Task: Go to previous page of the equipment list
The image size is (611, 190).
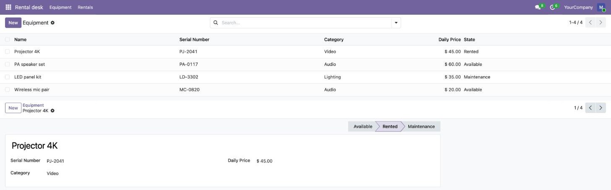Action: (x=590, y=23)
